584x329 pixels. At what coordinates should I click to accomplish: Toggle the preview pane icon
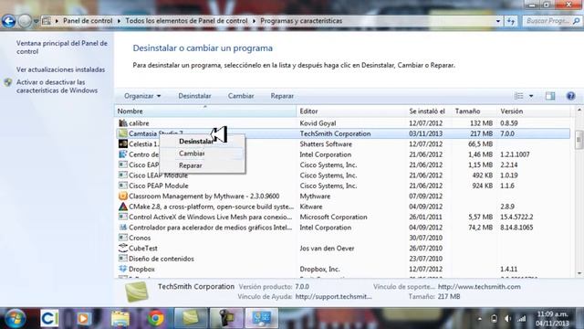pyautogui.click(x=550, y=96)
